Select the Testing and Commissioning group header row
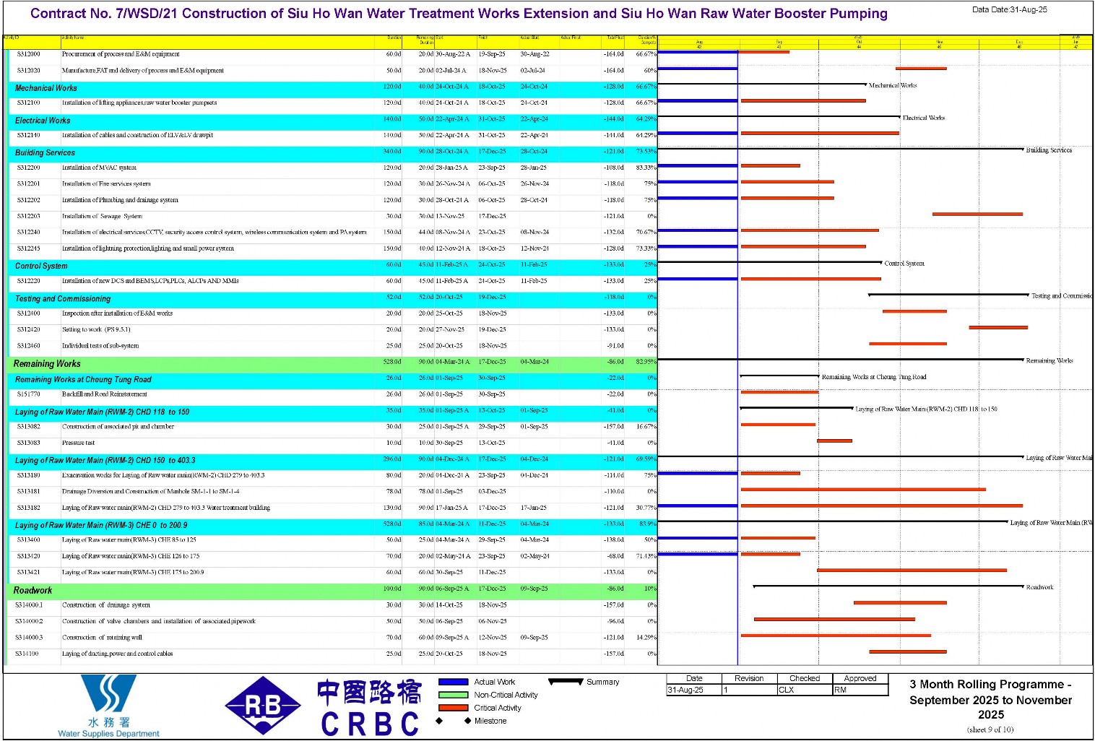The width and height of the screenshot is (1095, 741). (x=332, y=298)
